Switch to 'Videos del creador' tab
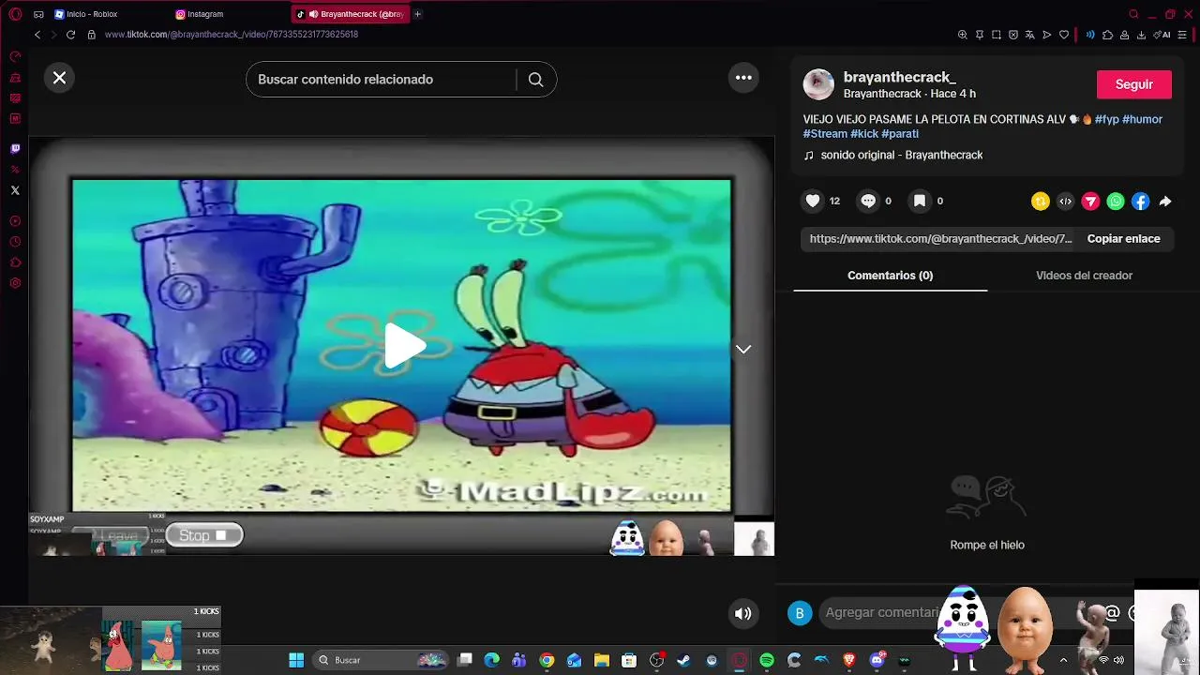The image size is (1200, 675). coord(1084,276)
